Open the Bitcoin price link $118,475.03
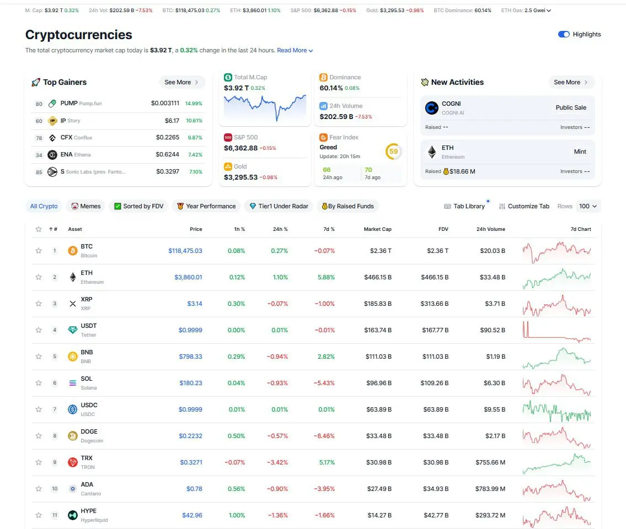 [x=185, y=251]
